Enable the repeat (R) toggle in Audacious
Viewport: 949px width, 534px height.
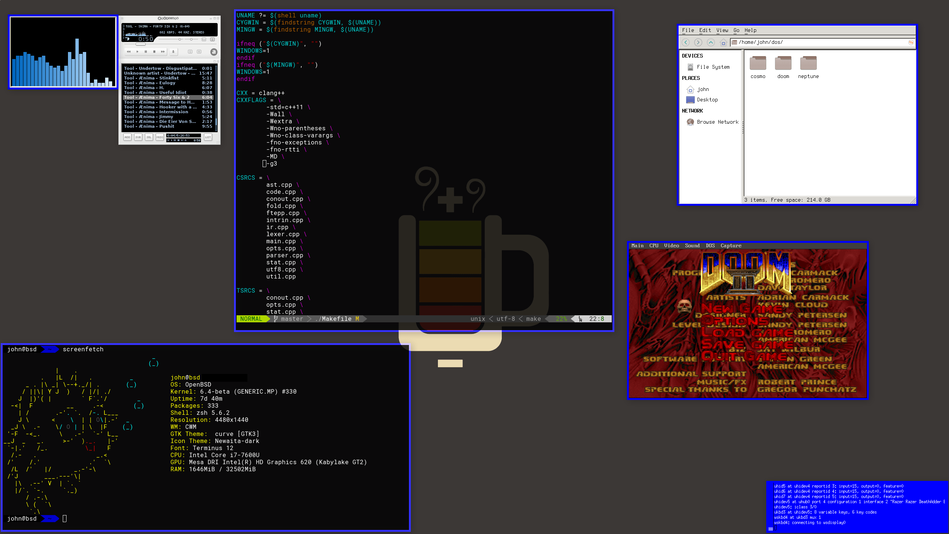point(200,52)
